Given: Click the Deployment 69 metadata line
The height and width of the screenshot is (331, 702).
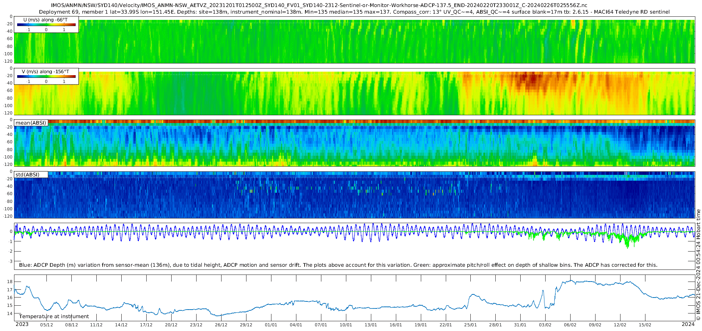Looking at the screenshot, I should point(354,12).
